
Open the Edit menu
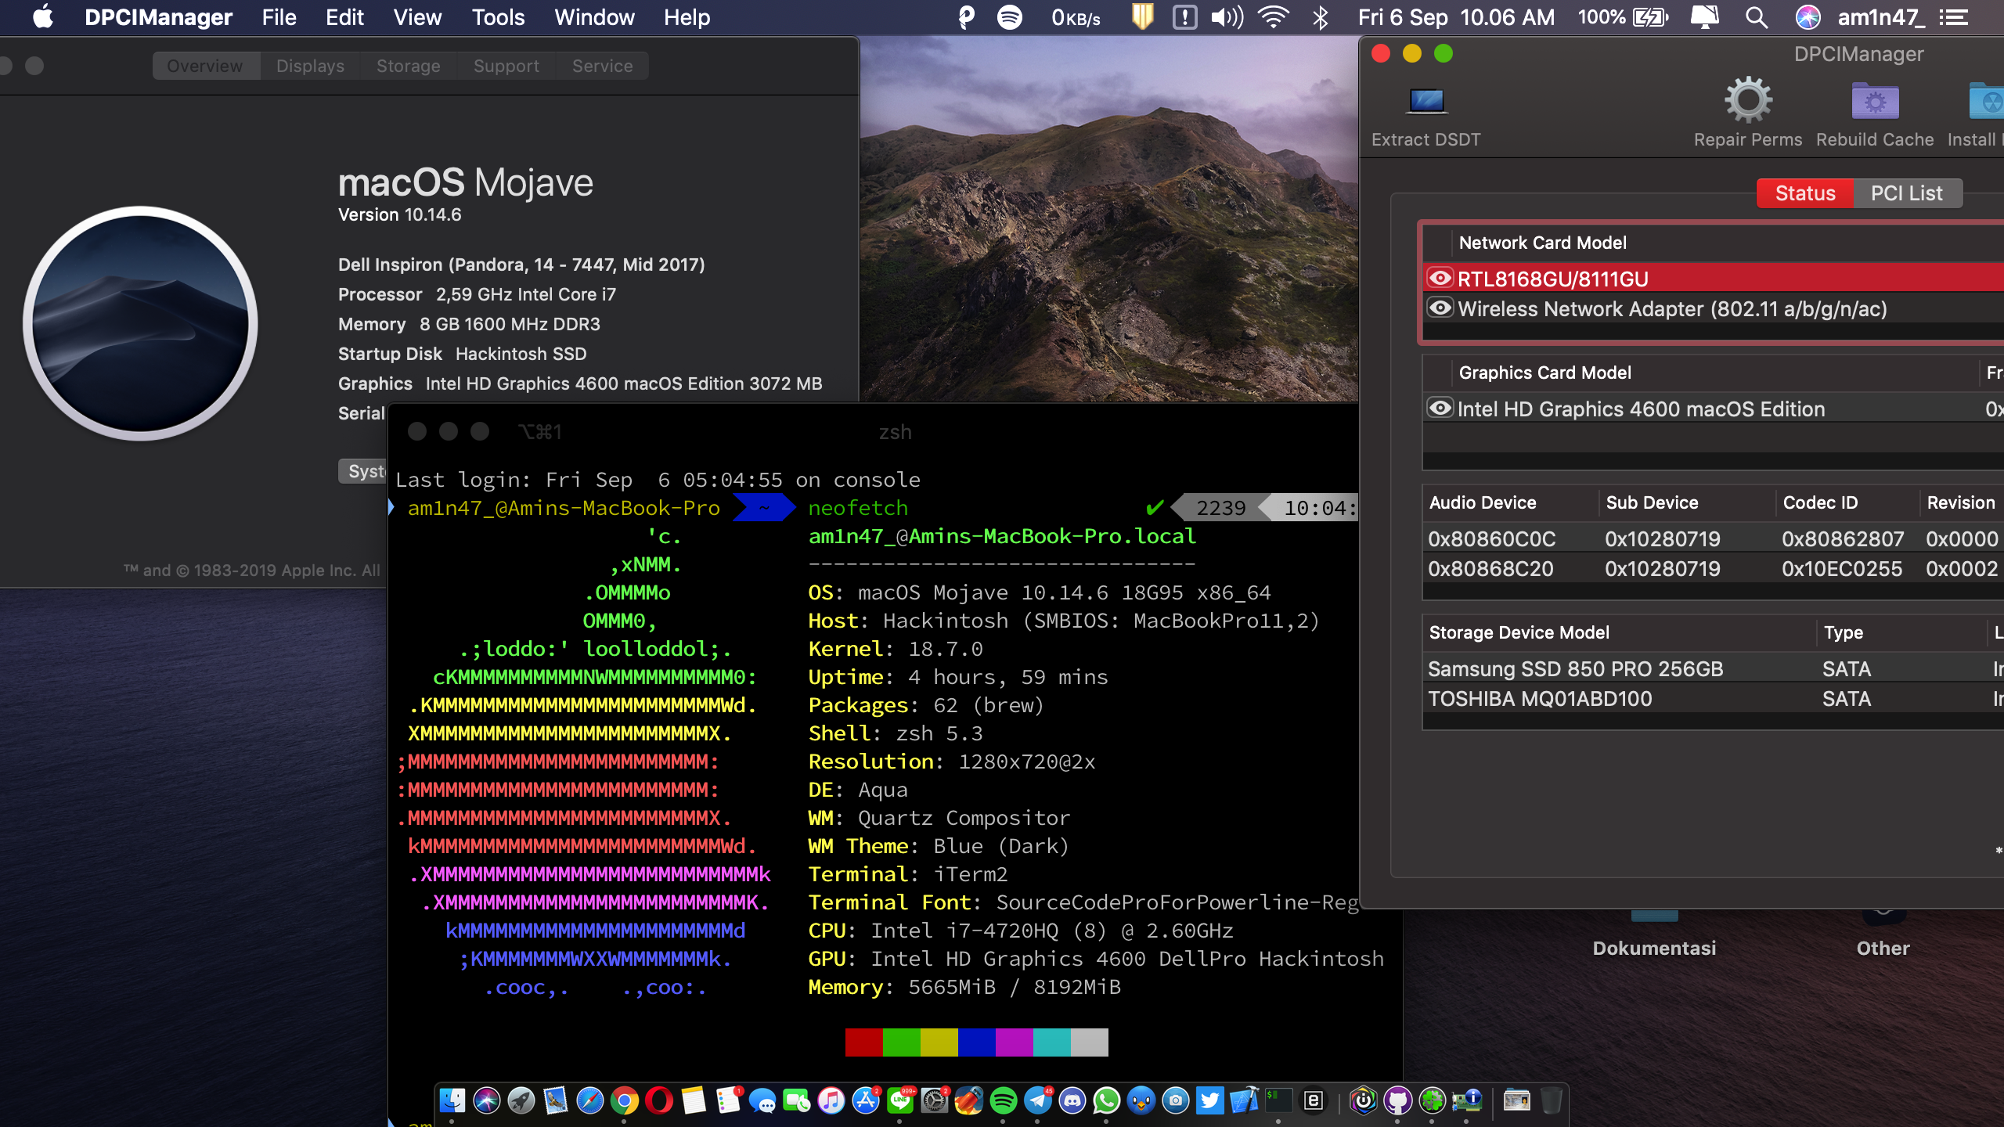[344, 17]
